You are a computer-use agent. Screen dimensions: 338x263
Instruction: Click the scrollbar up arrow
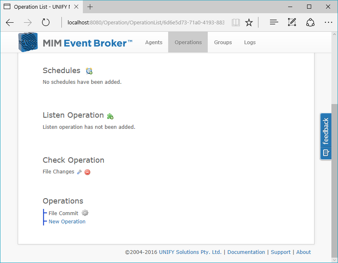(x=334, y=34)
